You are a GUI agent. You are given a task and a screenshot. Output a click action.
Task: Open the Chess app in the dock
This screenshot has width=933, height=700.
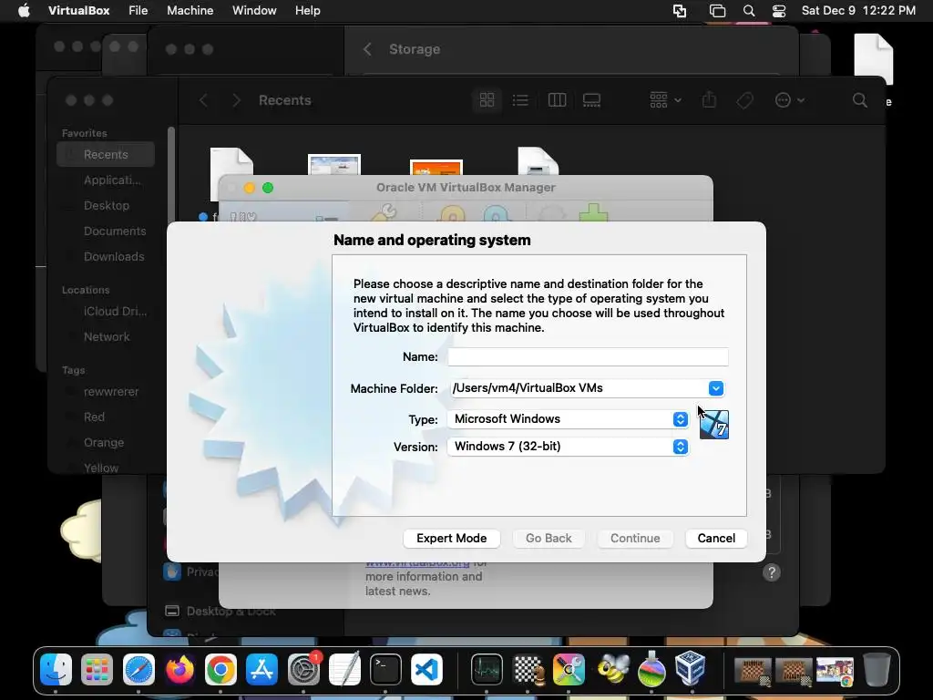528,669
